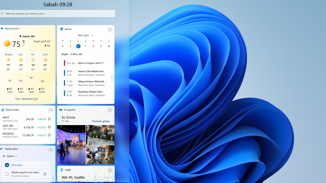Select the Bugün forecast day
326x183 pixels.
click(8, 62)
